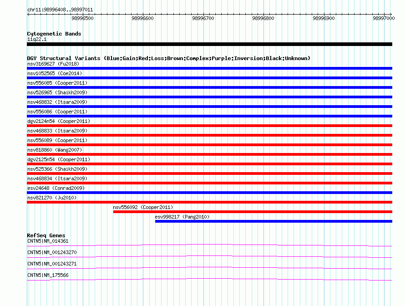
Task: Select nsv556086 (Cooper2011) variant label
Action: click(57, 112)
